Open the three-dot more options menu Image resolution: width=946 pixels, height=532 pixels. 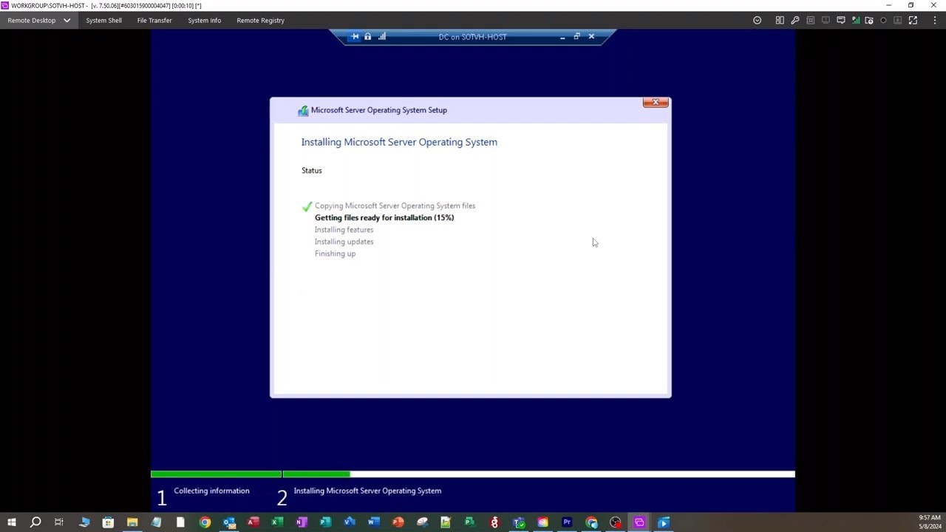click(x=935, y=21)
